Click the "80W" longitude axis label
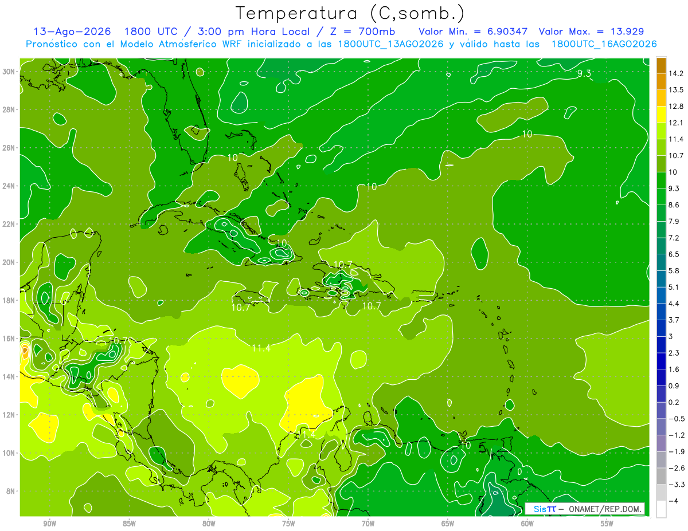The width and height of the screenshot is (688, 531). [209, 524]
